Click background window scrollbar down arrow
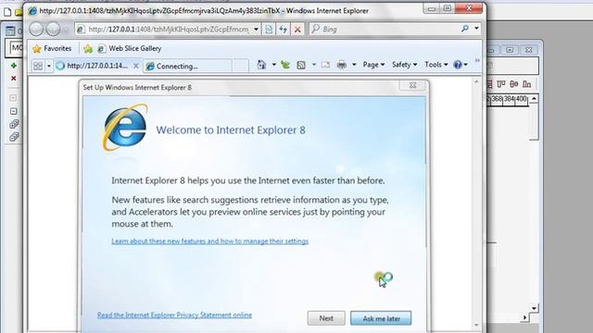593x333 pixels. click(x=534, y=308)
